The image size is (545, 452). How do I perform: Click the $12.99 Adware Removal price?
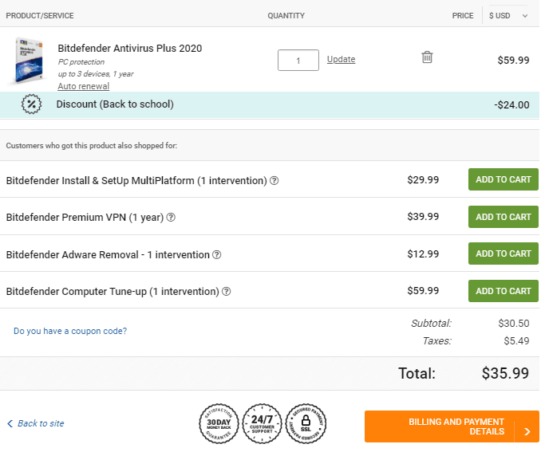(x=423, y=254)
